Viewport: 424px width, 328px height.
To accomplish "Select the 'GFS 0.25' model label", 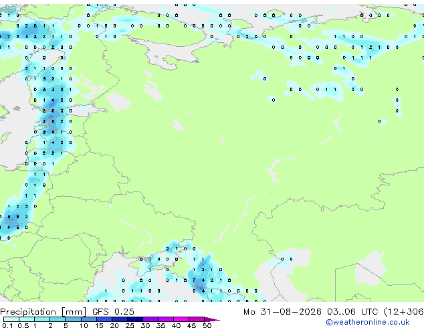I will point(113,312).
